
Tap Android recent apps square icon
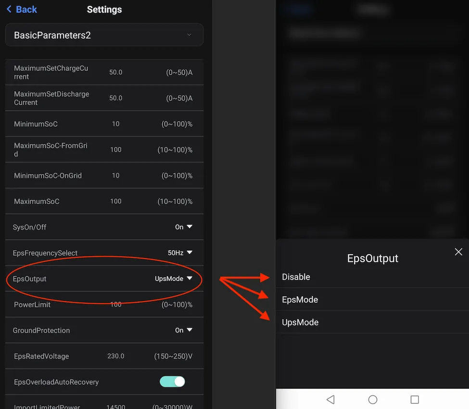[415, 399]
